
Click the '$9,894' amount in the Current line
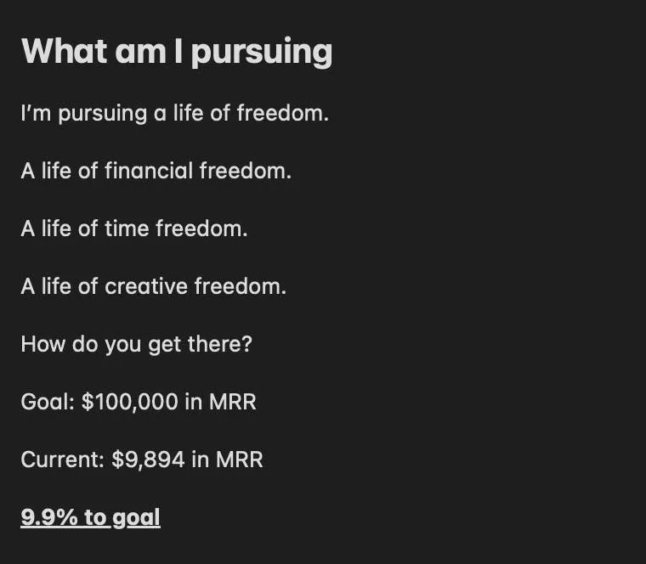(148, 460)
